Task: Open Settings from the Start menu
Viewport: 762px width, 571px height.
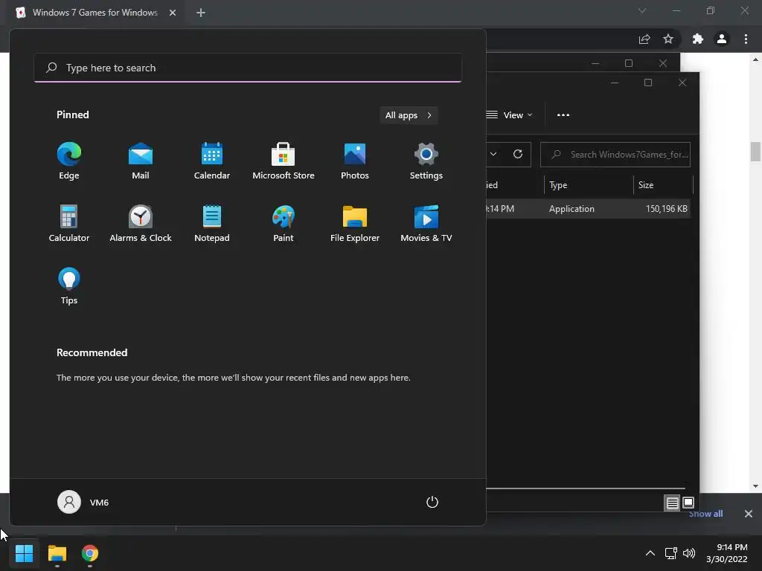Action: coord(426,161)
